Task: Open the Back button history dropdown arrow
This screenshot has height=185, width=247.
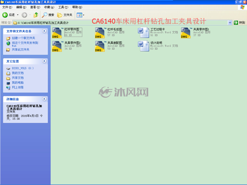Action: pyautogui.click(x=18, y=15)
